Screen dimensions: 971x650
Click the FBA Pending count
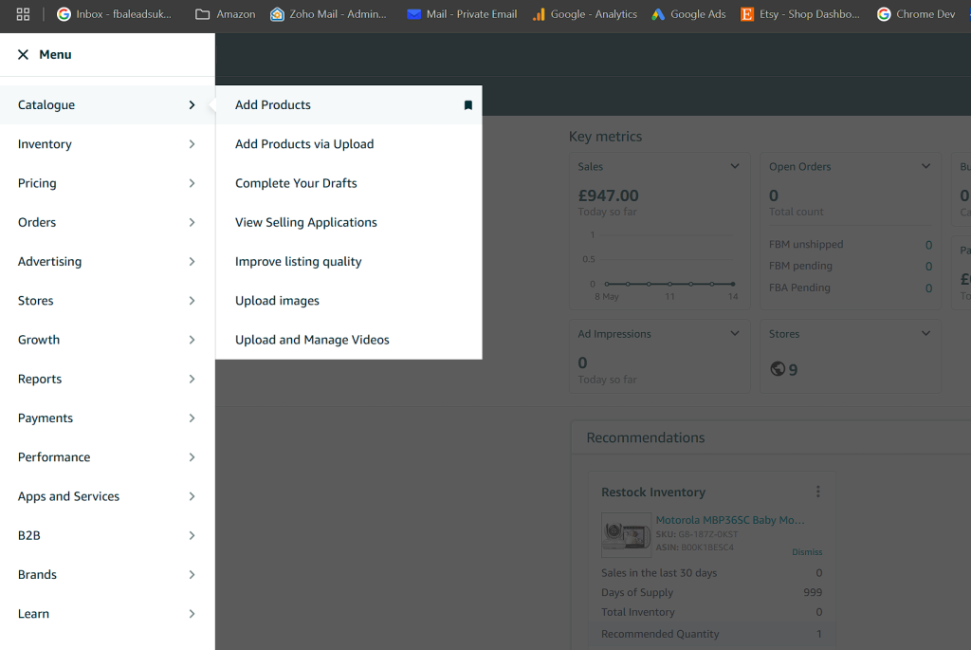point(928,288)
